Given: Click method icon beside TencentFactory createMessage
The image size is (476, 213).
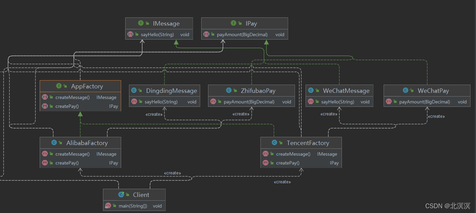Looking at the screenshot, I should pyautogui.click(x=266, y=154).
